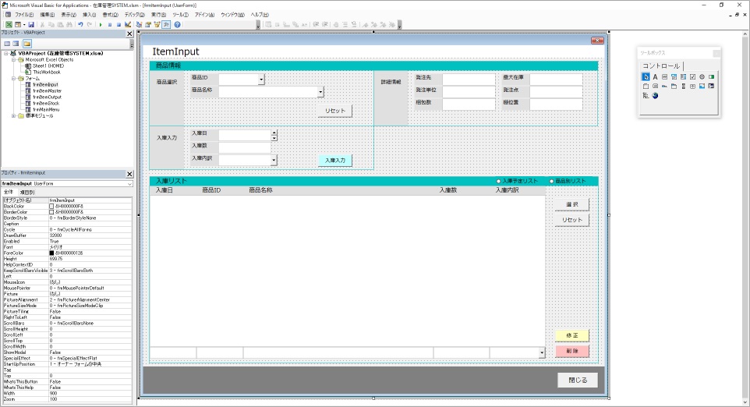Click the Undo arrow in the toolbar
Viewport: 750px width, 407px height.
coord(80,24)
